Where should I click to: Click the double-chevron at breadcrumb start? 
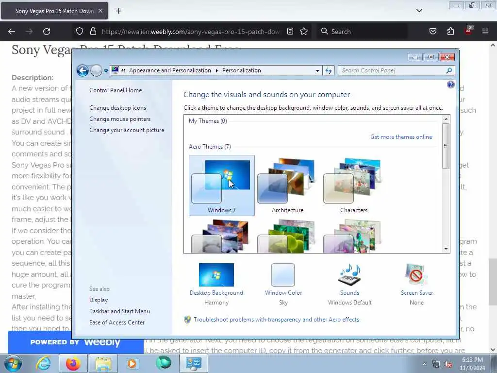[x=123, y=70]
